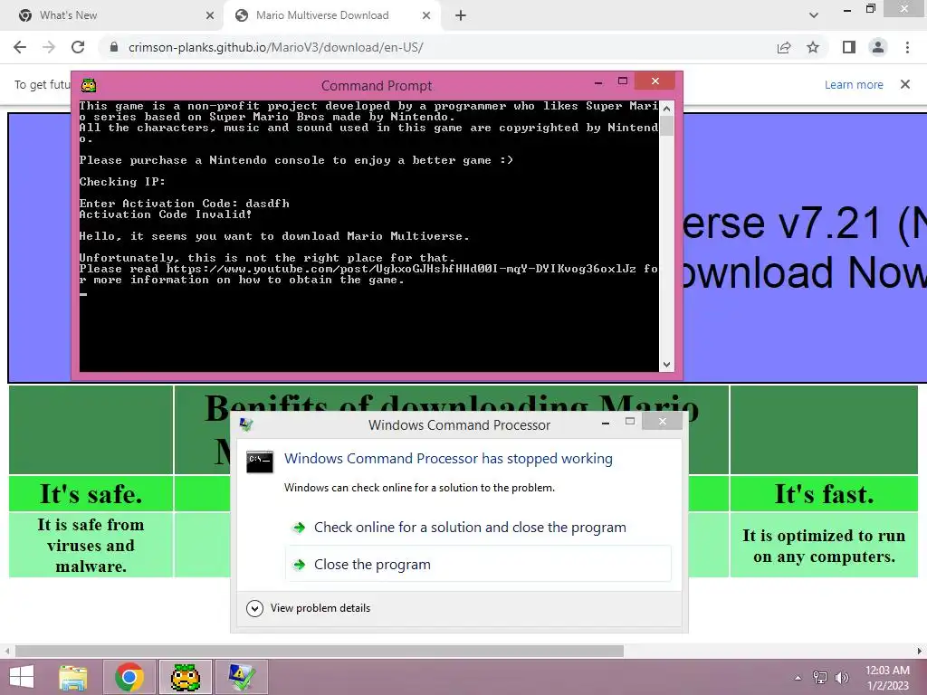The width and height of the screenshot is (927, 695).
Task: Click the Windows Command Processor dialog title icon
Action: point(246,424)
